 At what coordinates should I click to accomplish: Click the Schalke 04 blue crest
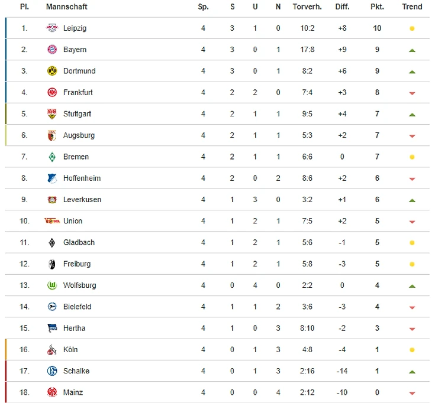51,371
